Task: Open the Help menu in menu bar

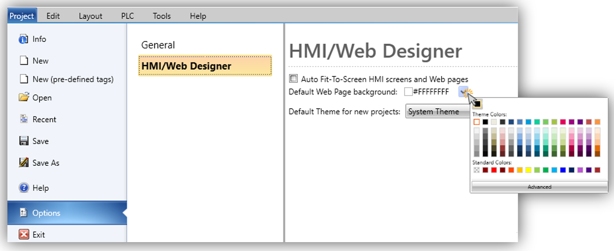Action: click(x=198, y=16)
